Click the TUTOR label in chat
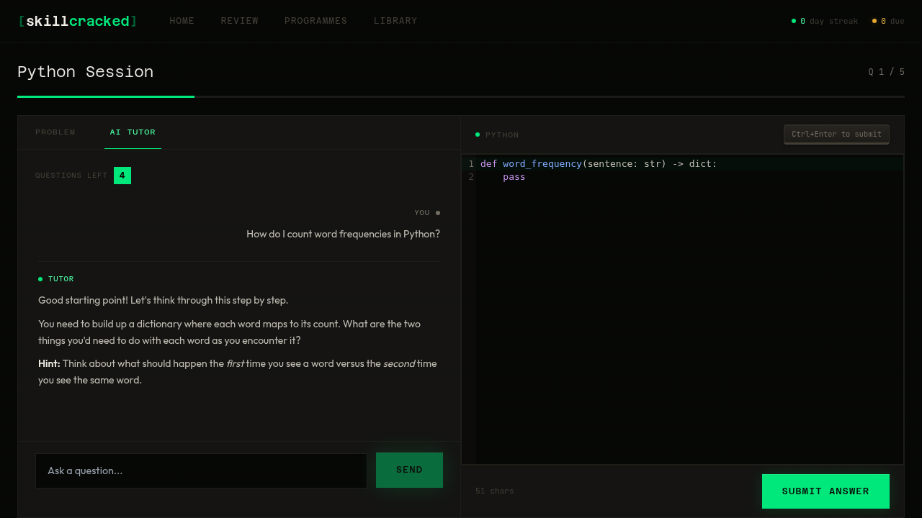This screenshot has height=518, width=922. (61, 279)
